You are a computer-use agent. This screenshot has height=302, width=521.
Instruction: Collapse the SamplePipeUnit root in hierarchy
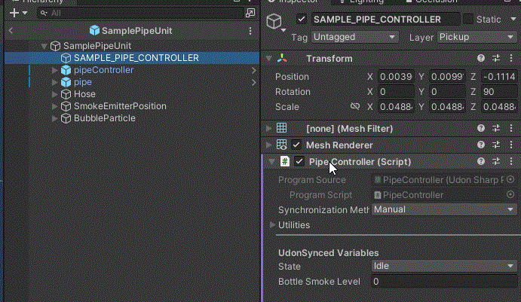coord(44,46)
